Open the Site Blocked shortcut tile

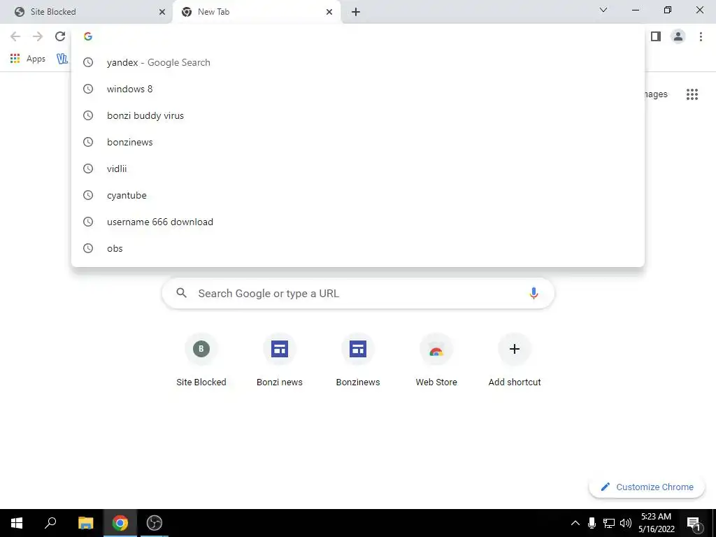[x=201, y=360]
